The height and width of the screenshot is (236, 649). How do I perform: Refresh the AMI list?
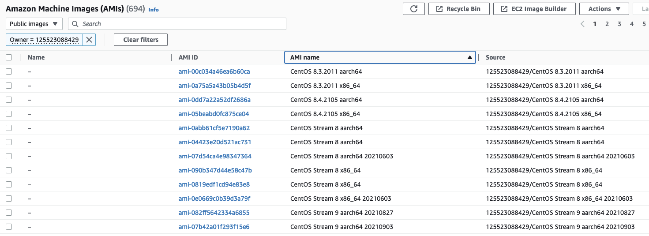pos(414,9)
